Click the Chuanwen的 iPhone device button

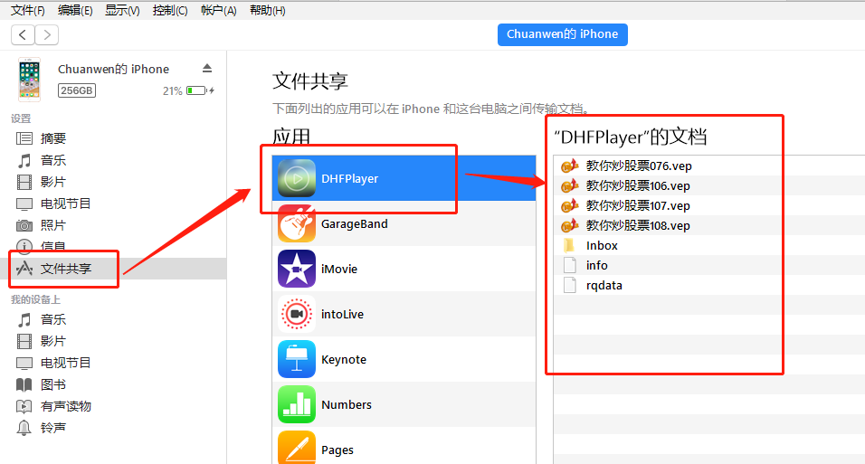[562, 34]
